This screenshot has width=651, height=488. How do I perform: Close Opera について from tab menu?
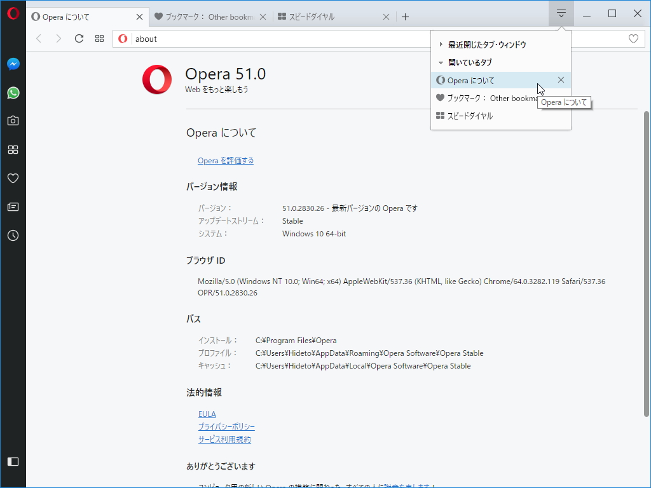pyautogui.click(x=561, y=79)
